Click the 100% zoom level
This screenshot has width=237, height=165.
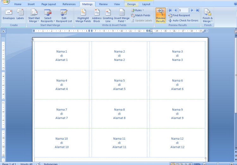[x=197, y=164]
